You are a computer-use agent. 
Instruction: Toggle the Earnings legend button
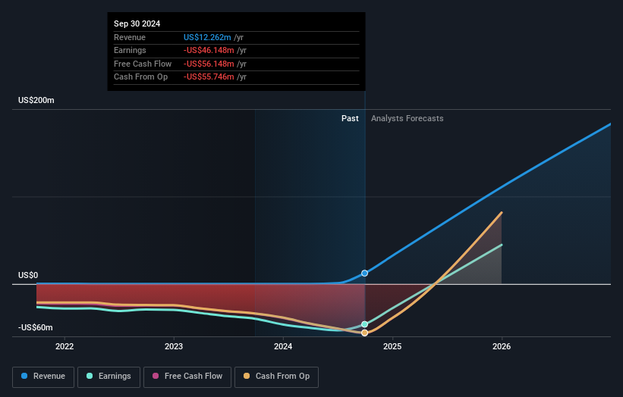coord(109,377)
